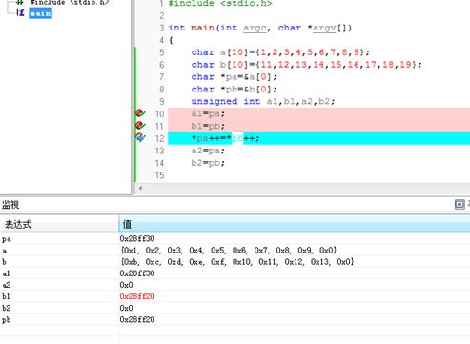
Task: Click the red b1 value 0x28ff20
Action: click(137, 296)
